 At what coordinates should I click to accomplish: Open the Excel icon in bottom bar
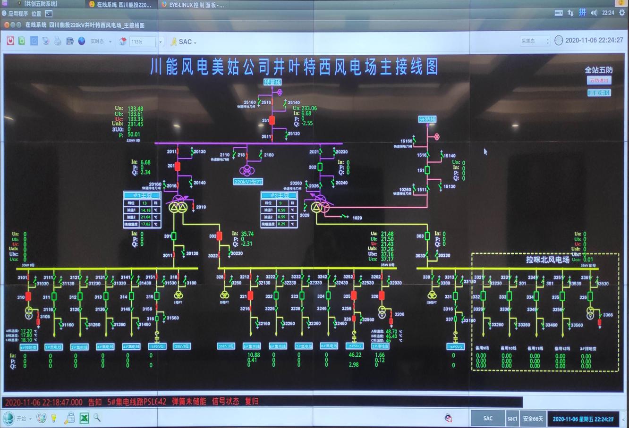pos(84,418)
